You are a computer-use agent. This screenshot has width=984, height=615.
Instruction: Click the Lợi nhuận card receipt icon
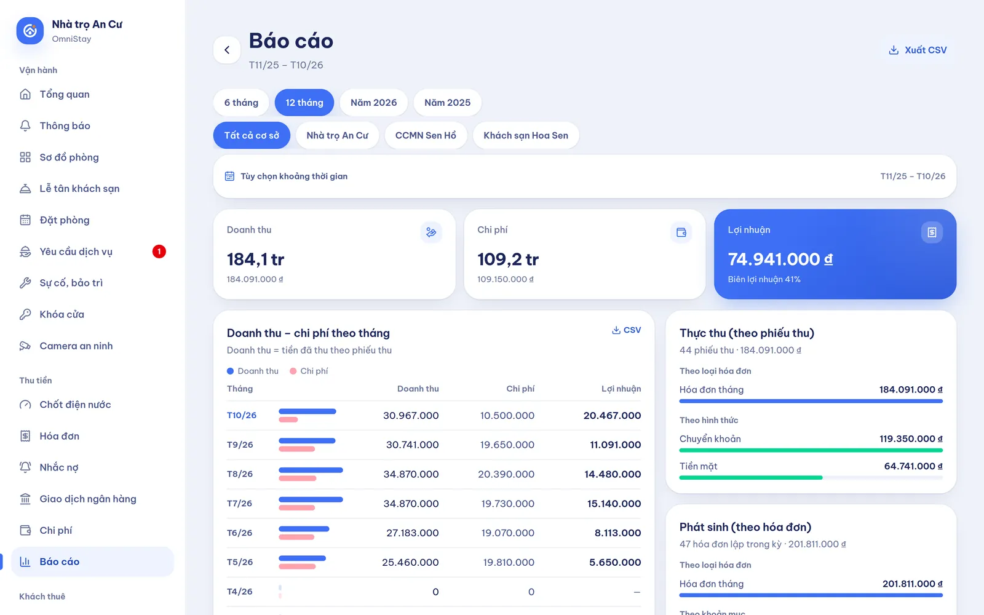point(932,232)
